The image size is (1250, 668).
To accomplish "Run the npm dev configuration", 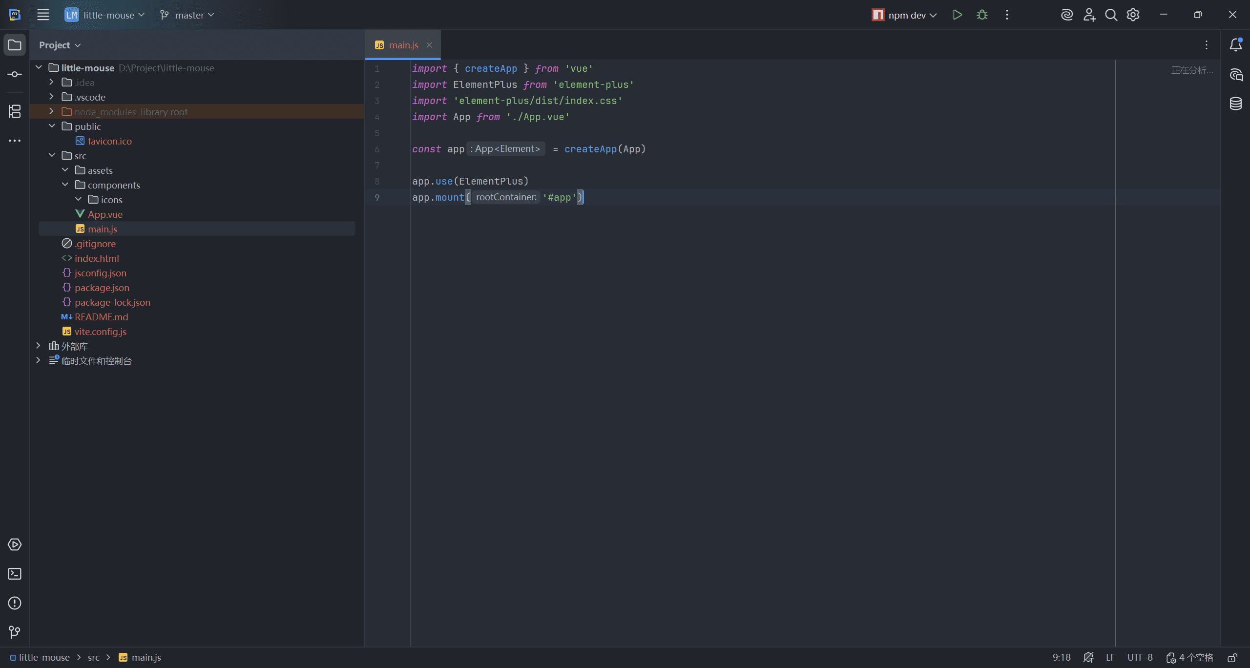I will coord(957,15).
